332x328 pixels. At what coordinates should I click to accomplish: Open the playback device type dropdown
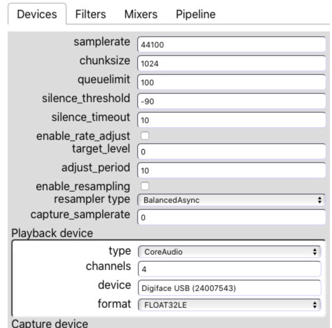tap(229, 252)
